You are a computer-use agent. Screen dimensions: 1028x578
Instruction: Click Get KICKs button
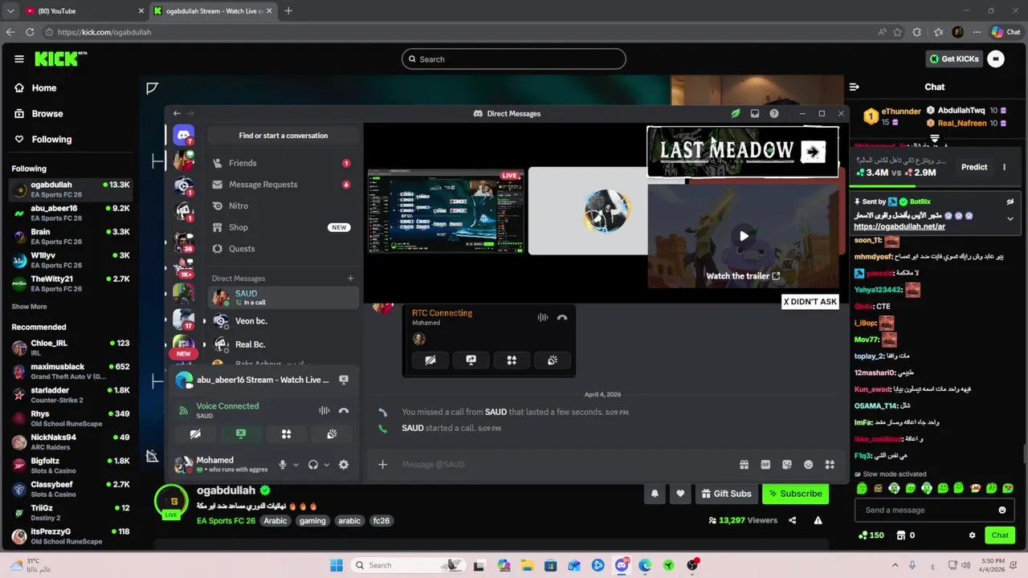click(x=954, y=59)
